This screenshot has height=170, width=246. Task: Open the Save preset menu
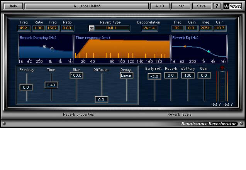pos(201,6)
